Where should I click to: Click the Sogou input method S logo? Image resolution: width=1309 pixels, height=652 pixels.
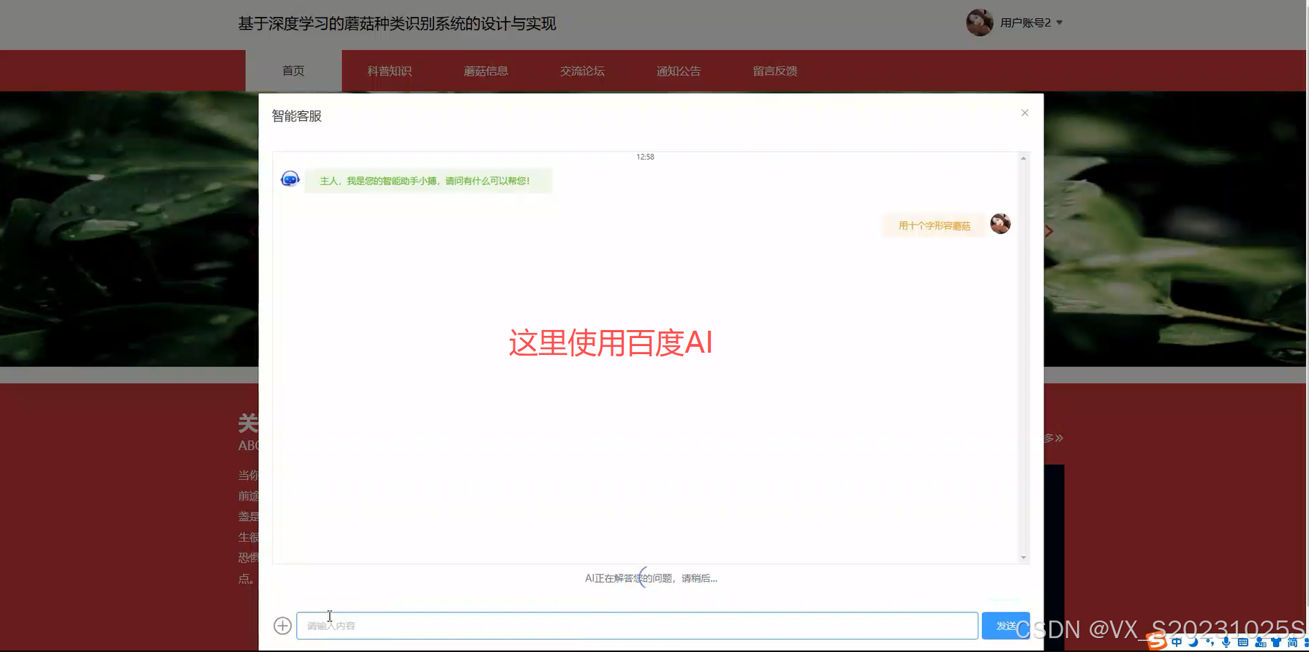[x=1156, y=641]
